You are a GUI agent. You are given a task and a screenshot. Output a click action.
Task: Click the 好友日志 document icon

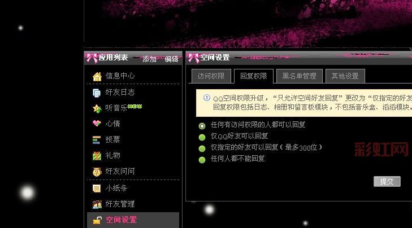[x=97, y=93]
